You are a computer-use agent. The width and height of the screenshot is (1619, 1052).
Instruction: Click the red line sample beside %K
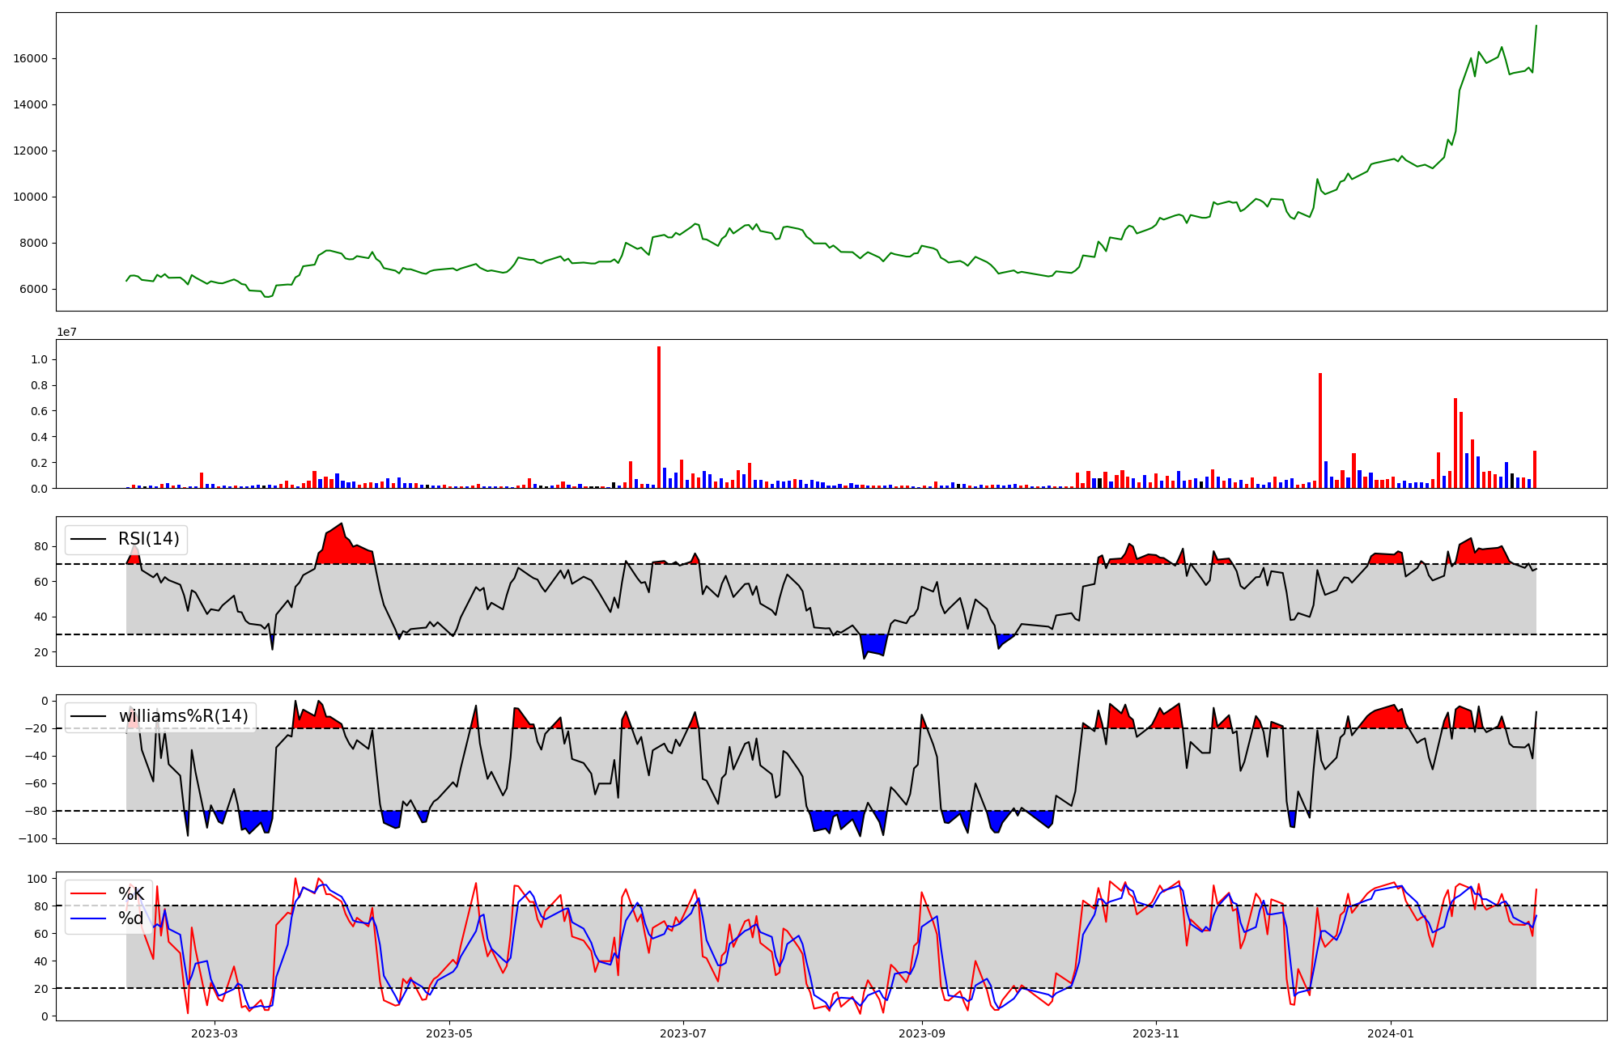(x=89, y=894)
